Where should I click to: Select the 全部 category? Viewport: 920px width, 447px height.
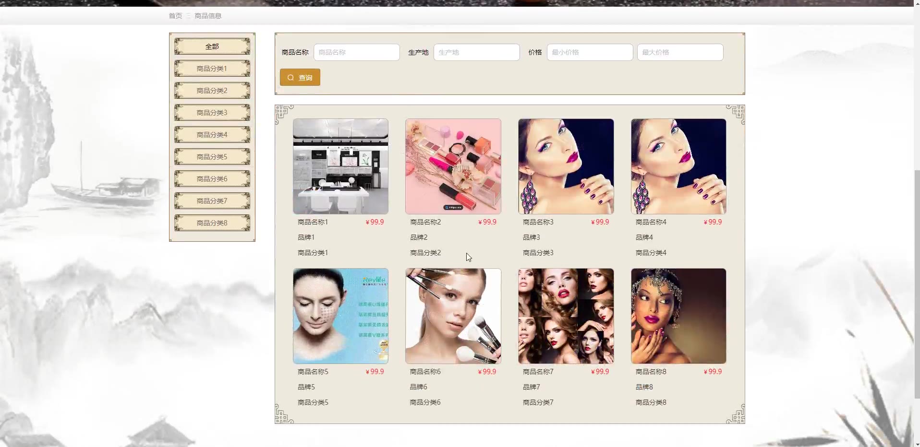coord(212,47)
